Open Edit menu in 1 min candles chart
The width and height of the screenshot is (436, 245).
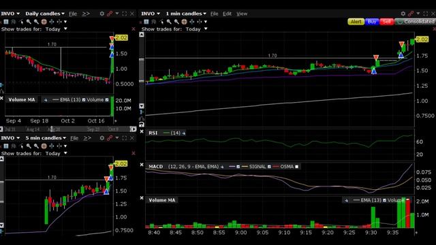tap(227, 14)
